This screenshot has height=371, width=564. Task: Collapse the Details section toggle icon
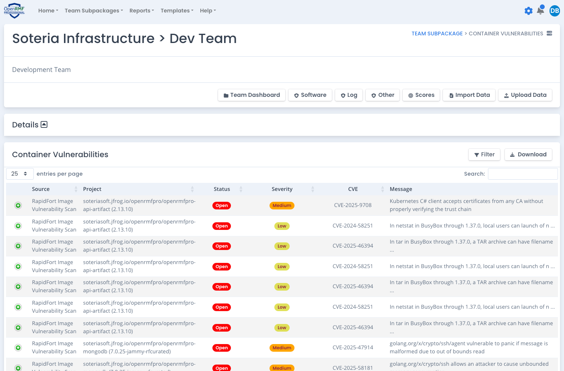pyautogui.click(x=44, y=125)
